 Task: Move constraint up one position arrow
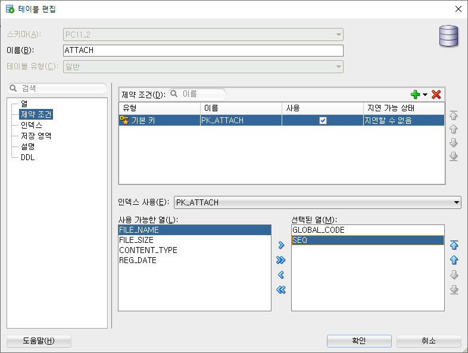point(453,129)
